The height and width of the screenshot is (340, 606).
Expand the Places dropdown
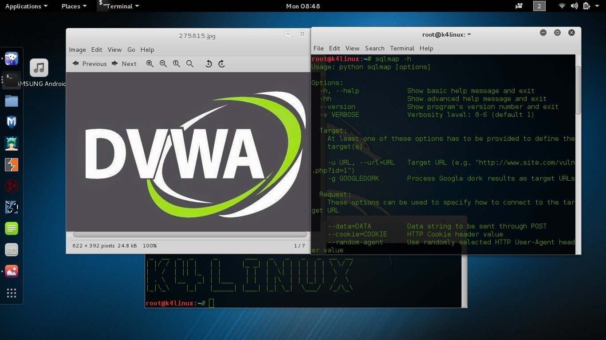[x=74, y=6]
